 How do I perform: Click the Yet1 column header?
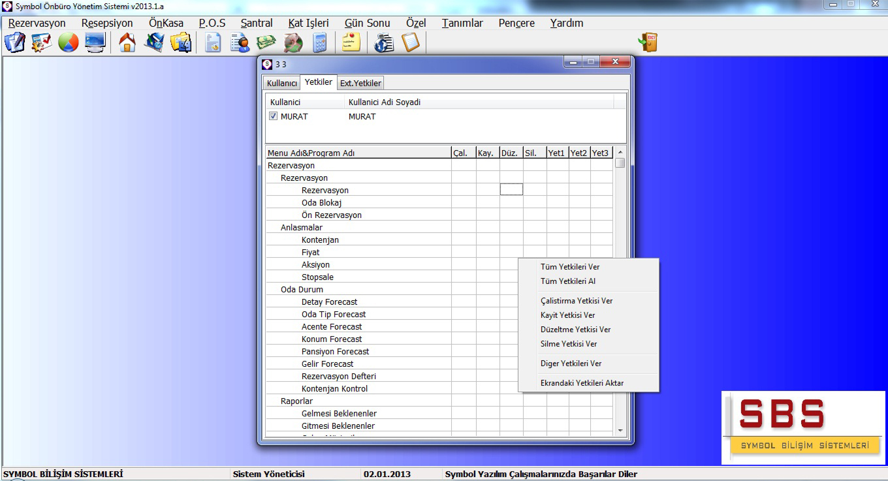pyautogui.click(x=558, y=153)
